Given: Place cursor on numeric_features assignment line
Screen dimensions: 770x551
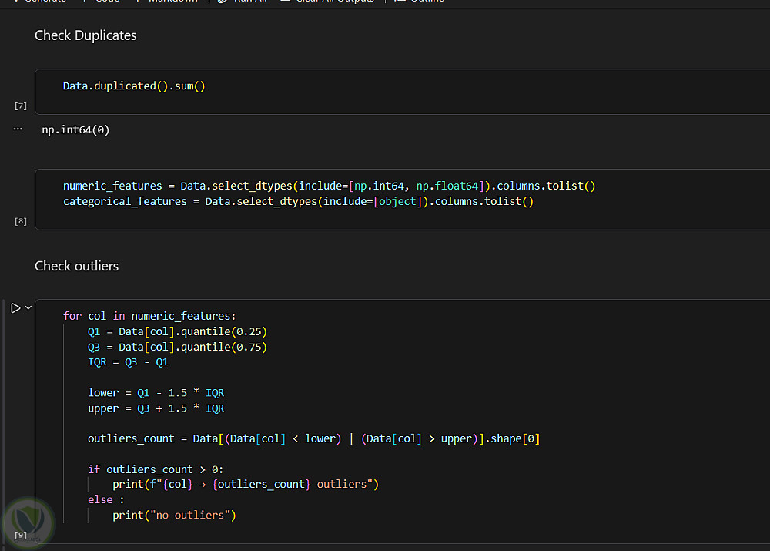Looking at the screenshot, I should (329, 186).
